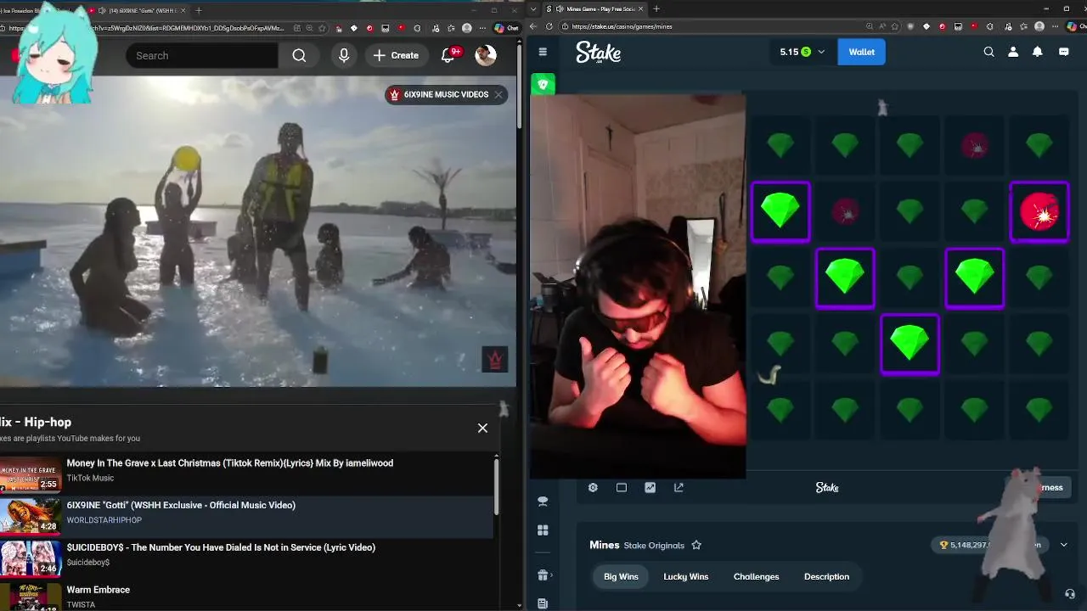This screenshot has height=611, width=1087.
Task: Toggle live stats chart icon under the game
Action: [650, 487]
